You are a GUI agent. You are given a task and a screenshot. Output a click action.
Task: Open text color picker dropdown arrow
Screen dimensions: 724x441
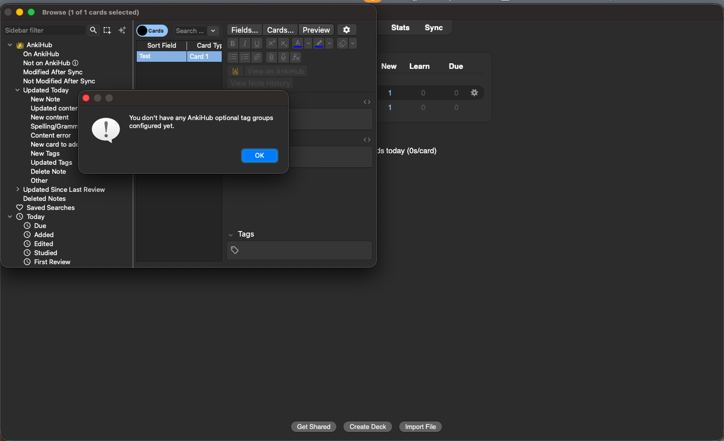(308, 44)
